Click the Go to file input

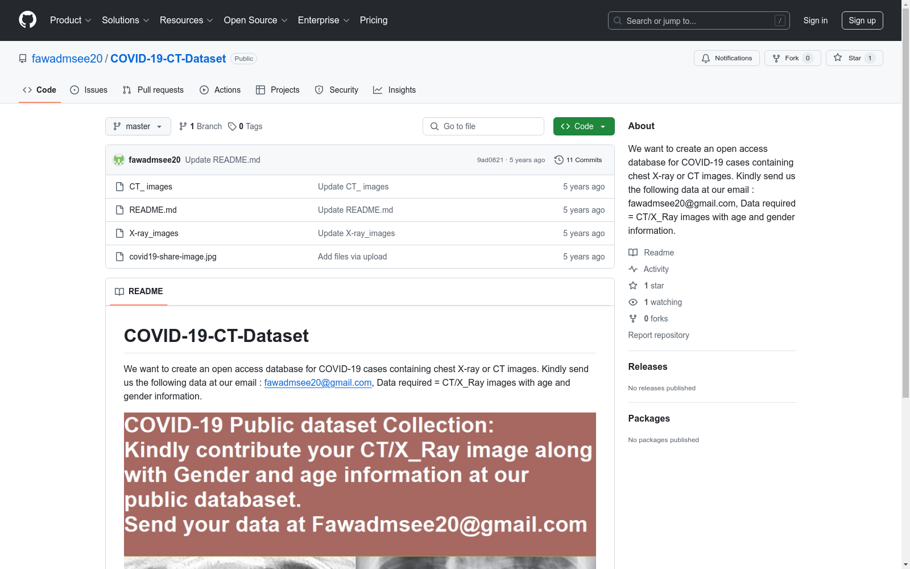pos(483,126)
